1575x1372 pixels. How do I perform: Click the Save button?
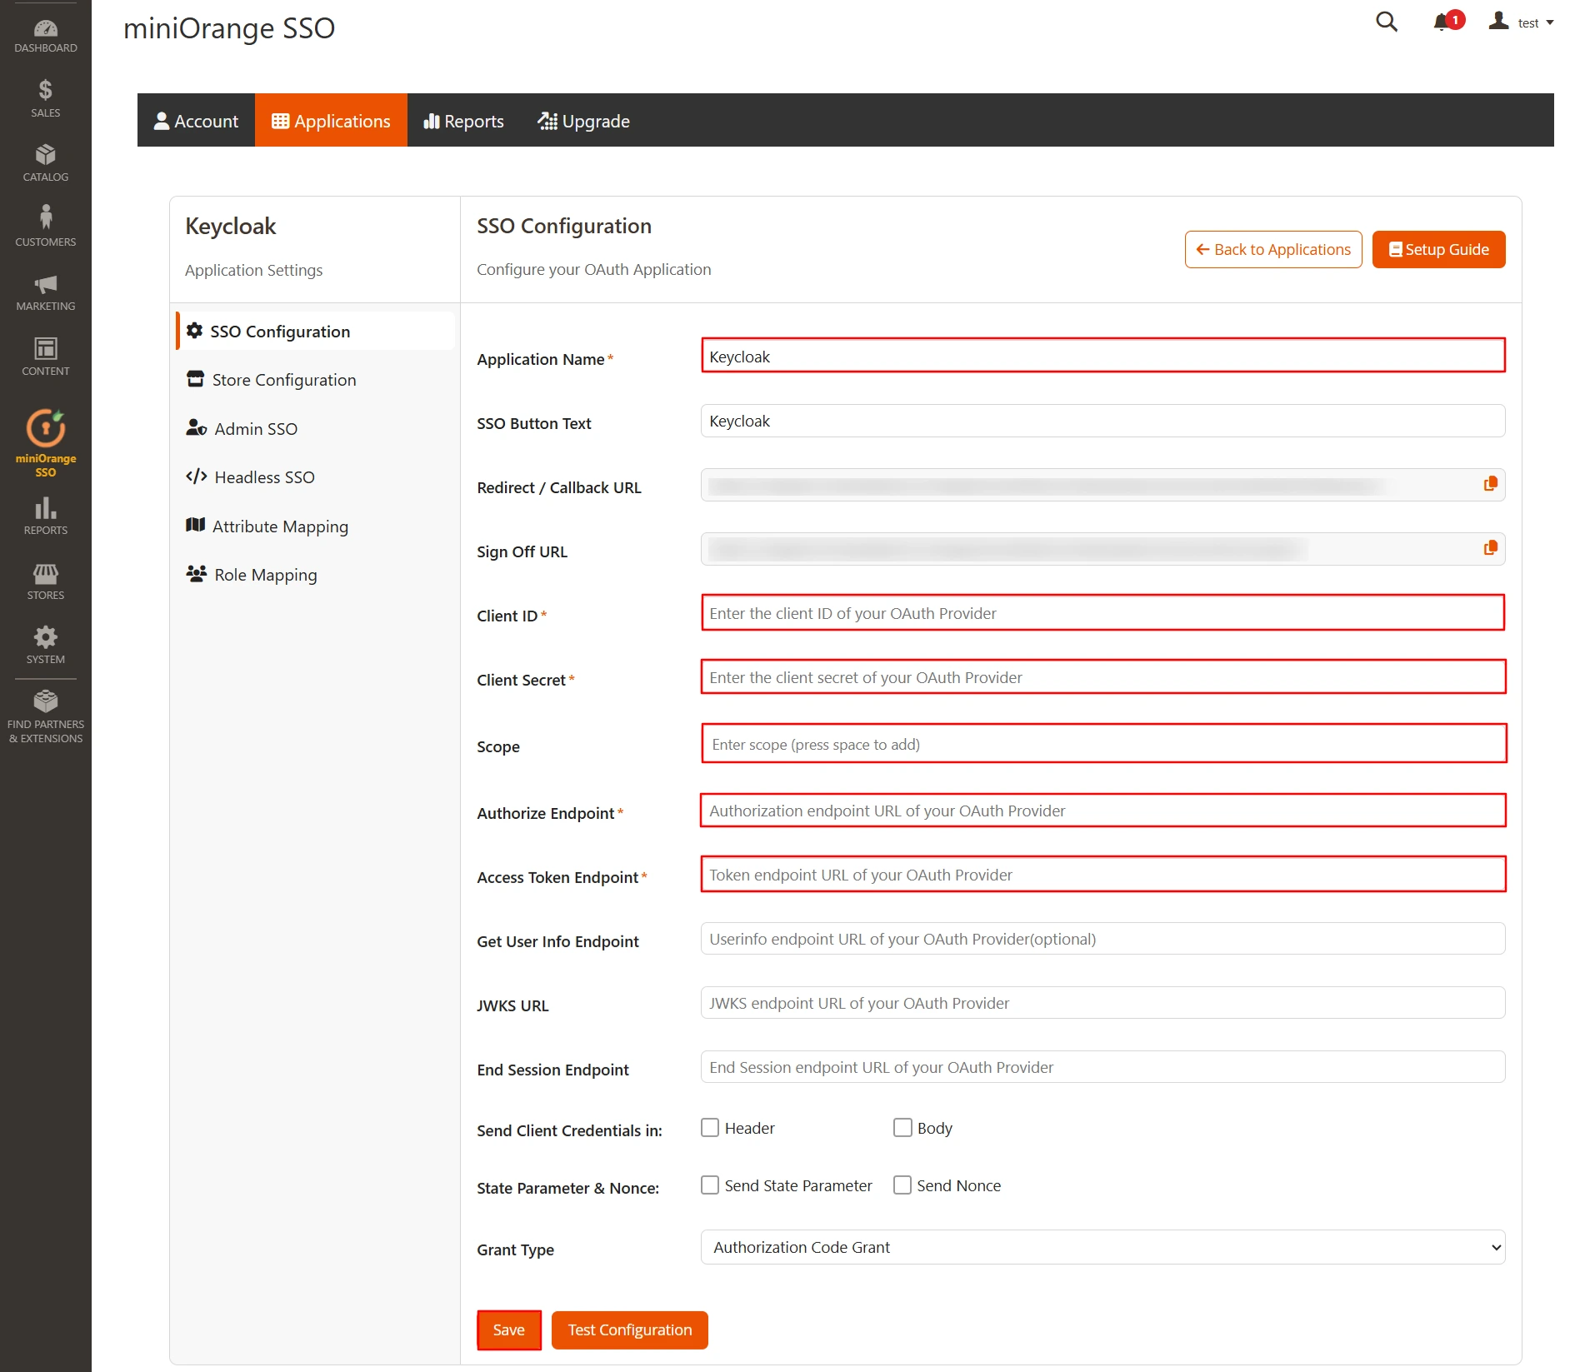(509, 1330)
